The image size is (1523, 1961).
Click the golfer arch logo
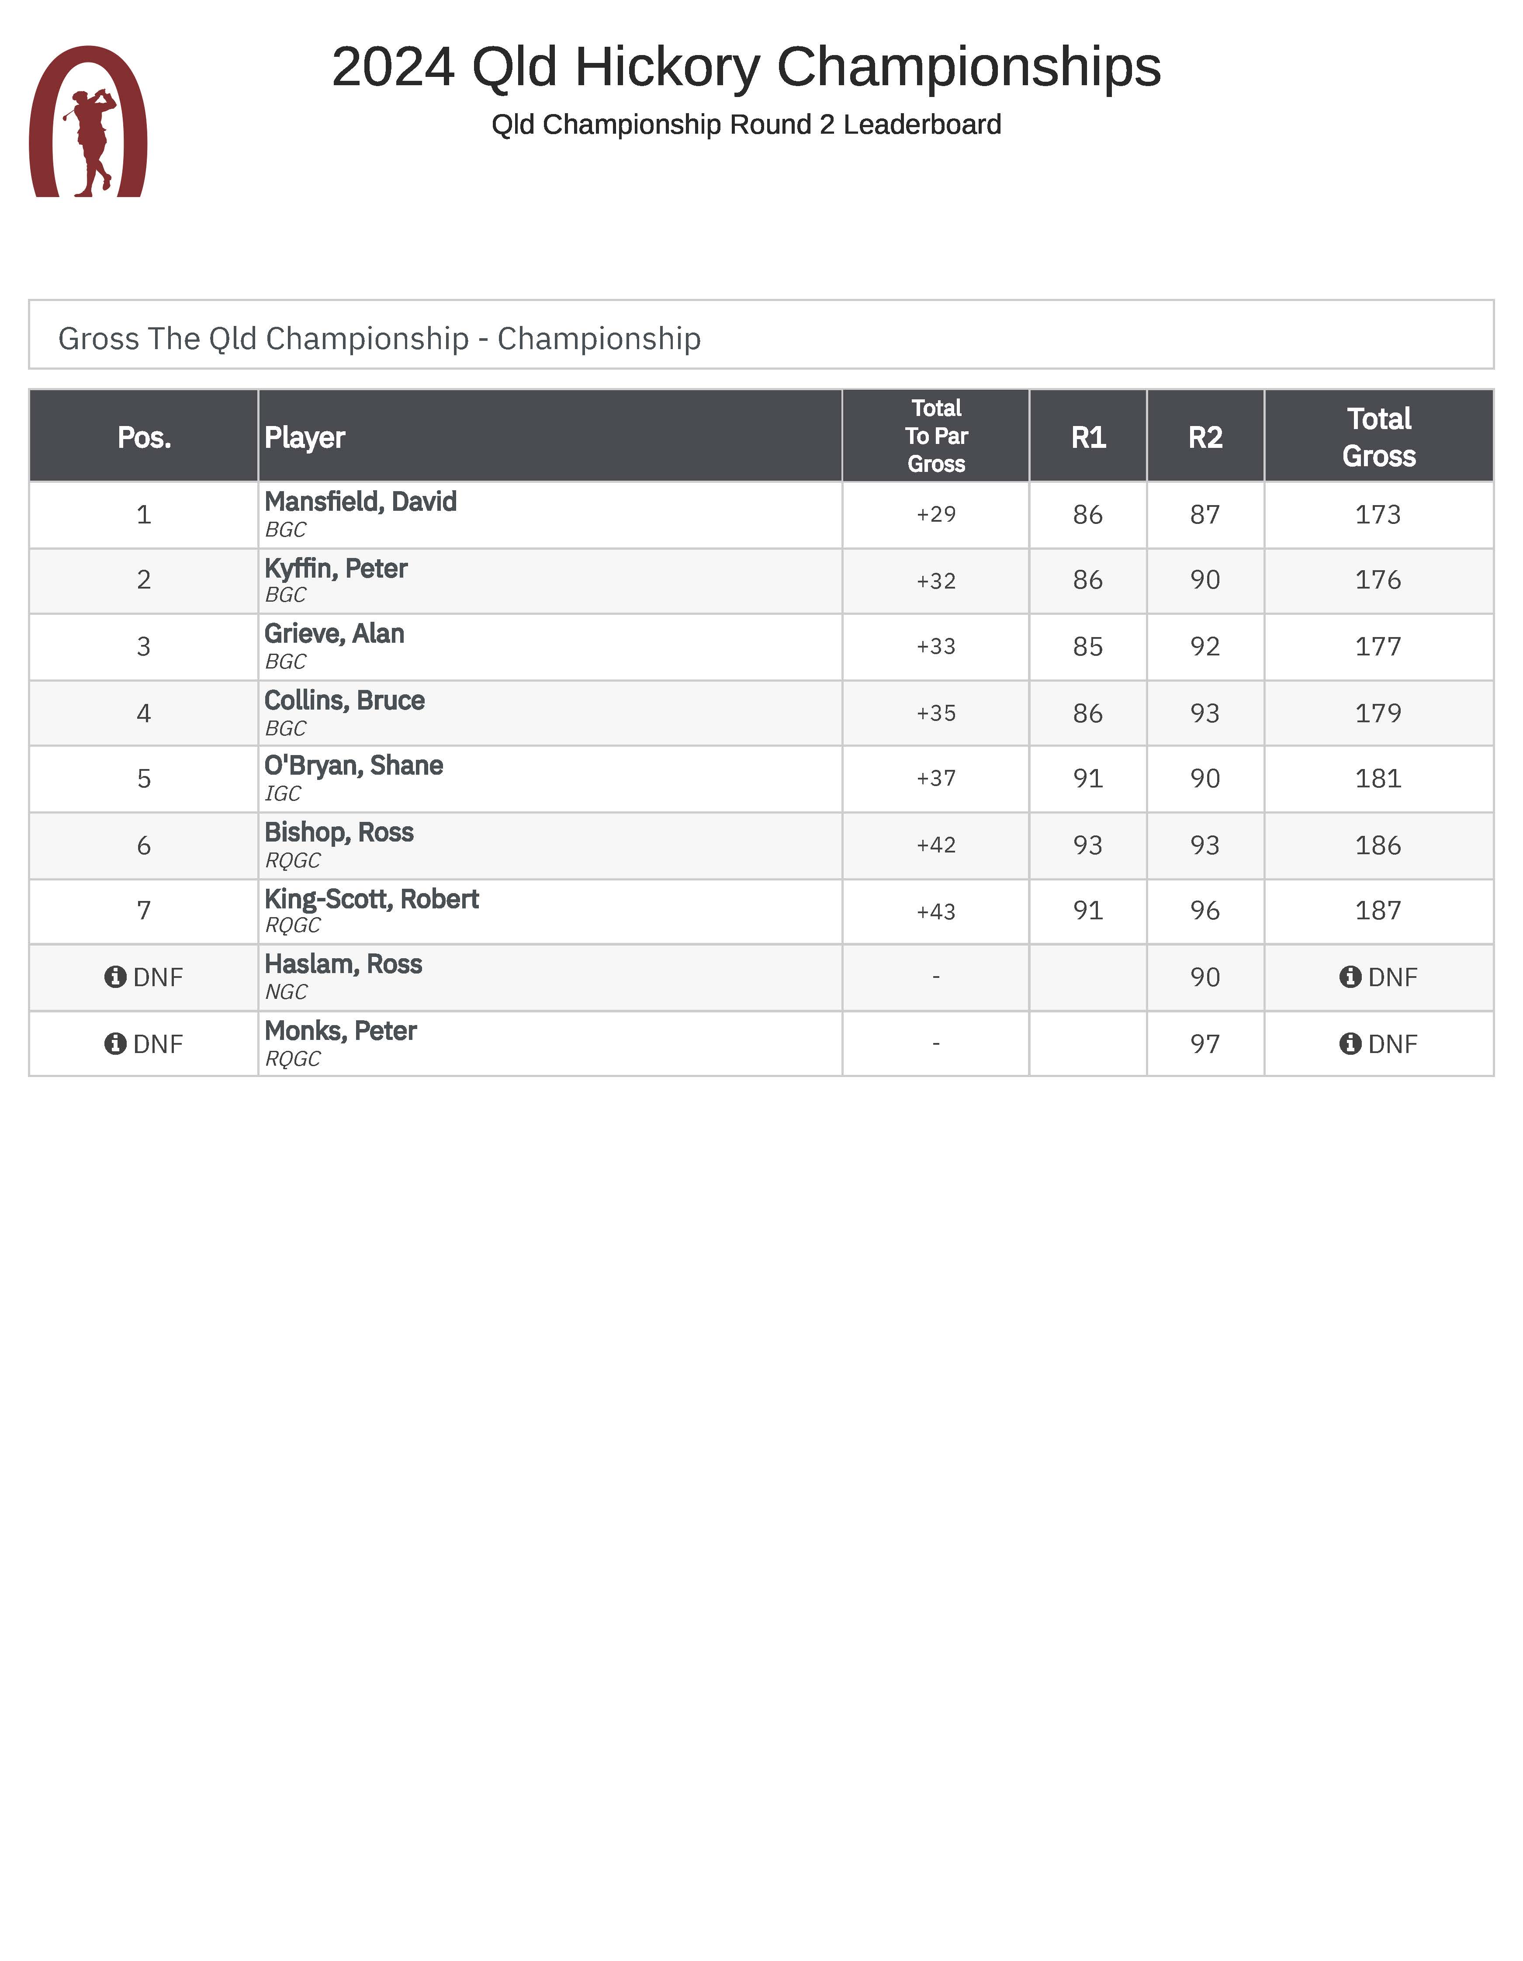88,122
